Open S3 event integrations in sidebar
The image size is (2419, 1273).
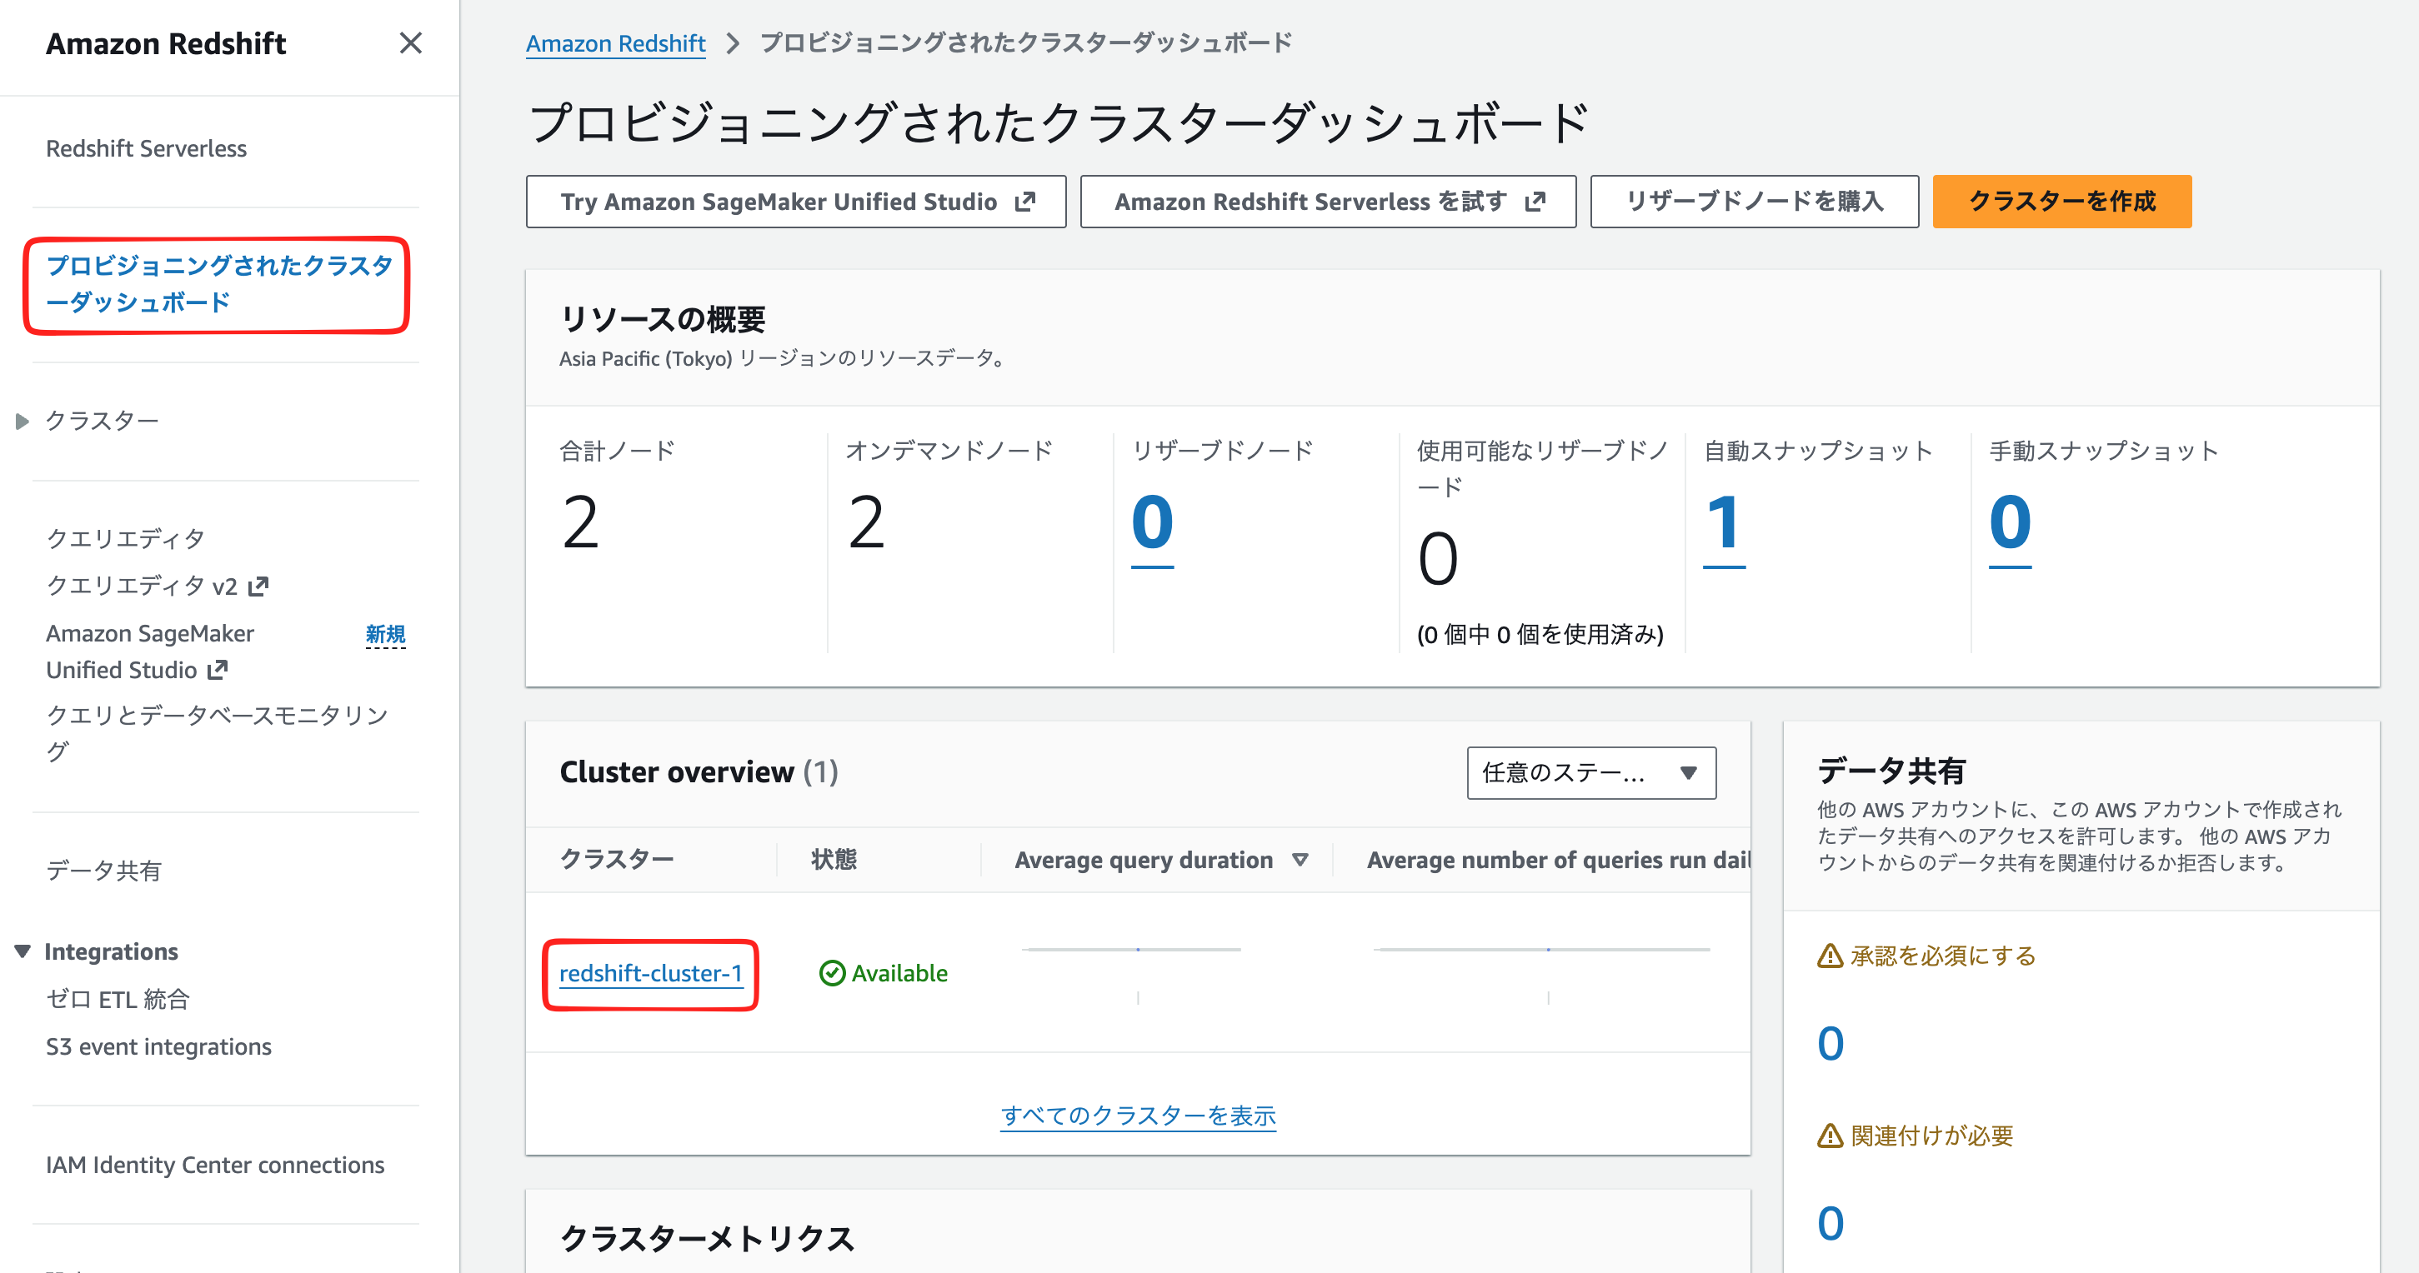click(x=158, y=1046)
